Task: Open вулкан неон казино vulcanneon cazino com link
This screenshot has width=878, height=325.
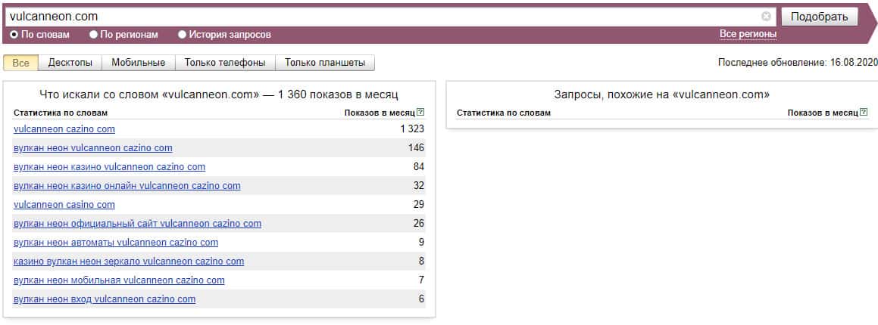Action: point(109,167)
